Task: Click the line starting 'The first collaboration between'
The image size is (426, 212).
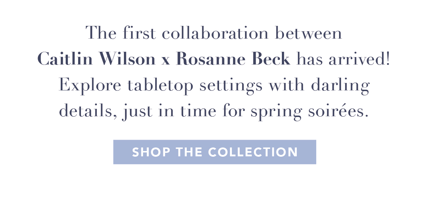Action: [x=214, y=33]
